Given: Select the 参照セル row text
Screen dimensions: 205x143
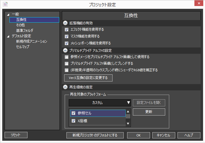Looking at the screenshot, I should pyautogui.click(x=84, y=113).
